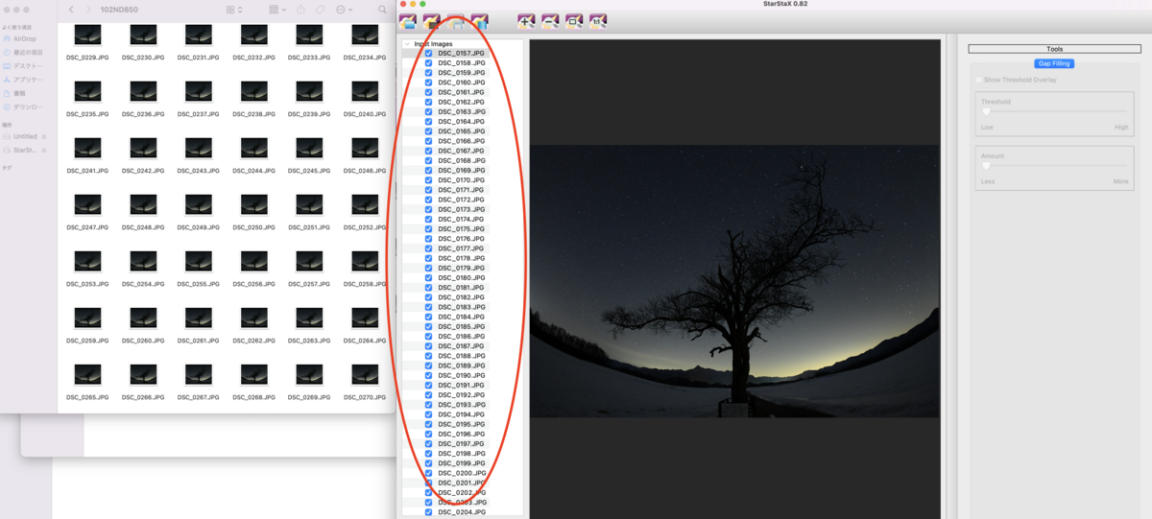Click the 1:1 actual size zoom icon
Viewport: 1152px width, 519px height.
tap(598, 21)
